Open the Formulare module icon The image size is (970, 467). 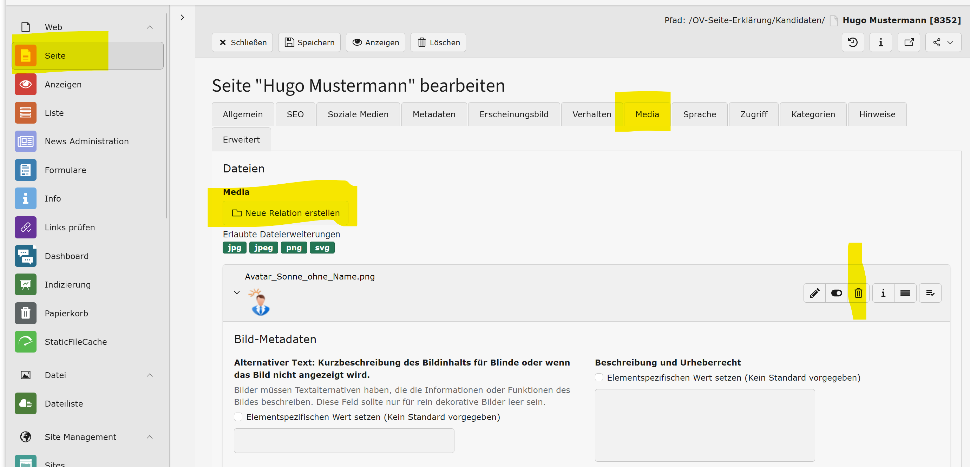point(26,170)
